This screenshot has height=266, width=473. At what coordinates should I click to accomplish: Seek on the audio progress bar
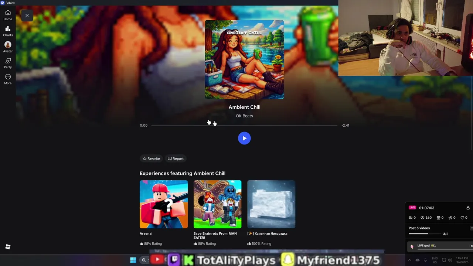pos(244,125)
